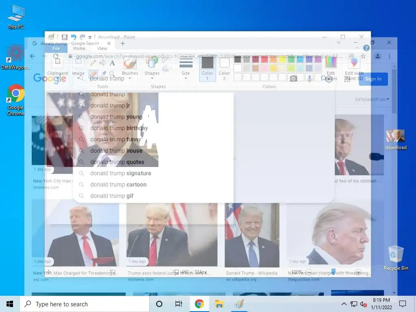This screenshot has height=312, width=416.
Task: Open Customize Quick Access Toolbar arrow in Paint
Action: pos(90,37)
